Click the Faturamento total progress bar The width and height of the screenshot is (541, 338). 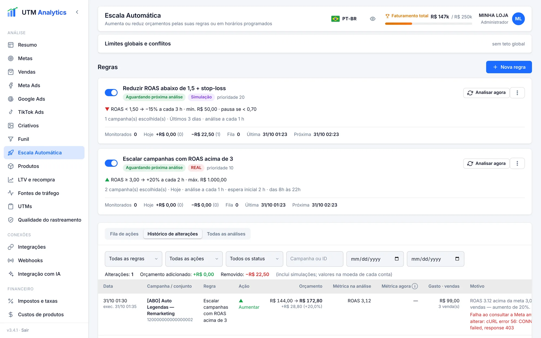pyautogui.click(x=428, y=24)
